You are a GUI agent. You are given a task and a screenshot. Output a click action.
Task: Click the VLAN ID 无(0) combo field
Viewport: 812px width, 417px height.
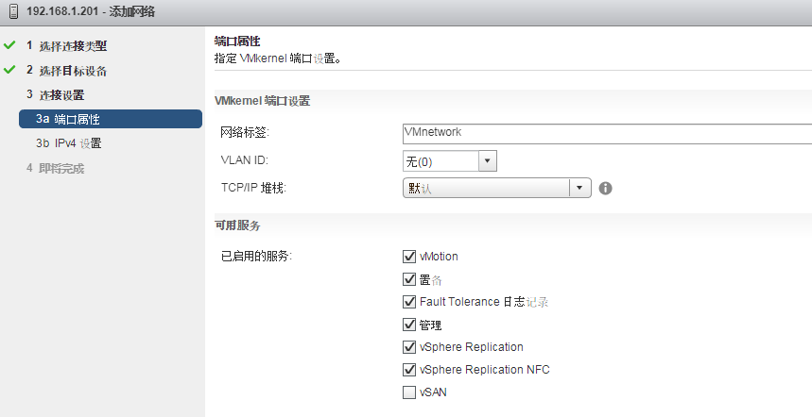click(441, 161)
